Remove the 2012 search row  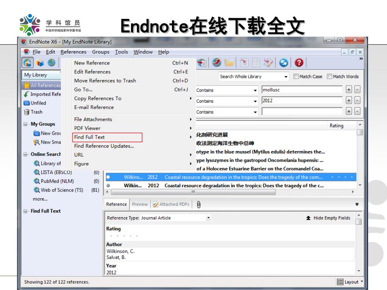pos(357,100)
